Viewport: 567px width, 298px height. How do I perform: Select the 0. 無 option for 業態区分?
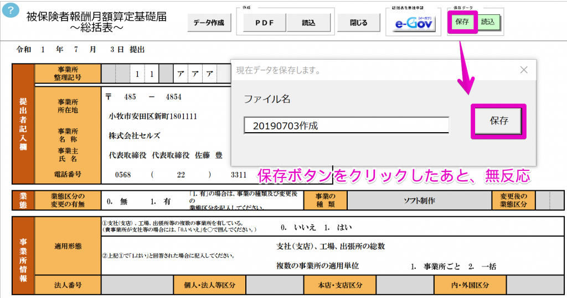tap(118, 202)
